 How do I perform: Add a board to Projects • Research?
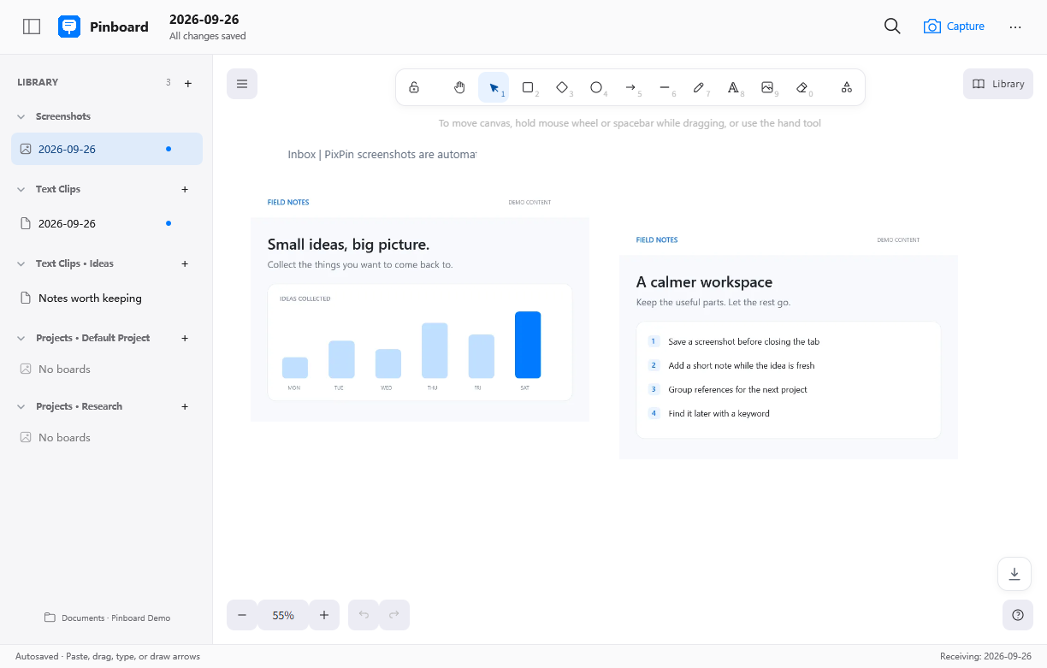185,406
